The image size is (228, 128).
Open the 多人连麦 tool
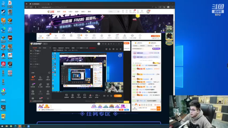pos(40,85)
